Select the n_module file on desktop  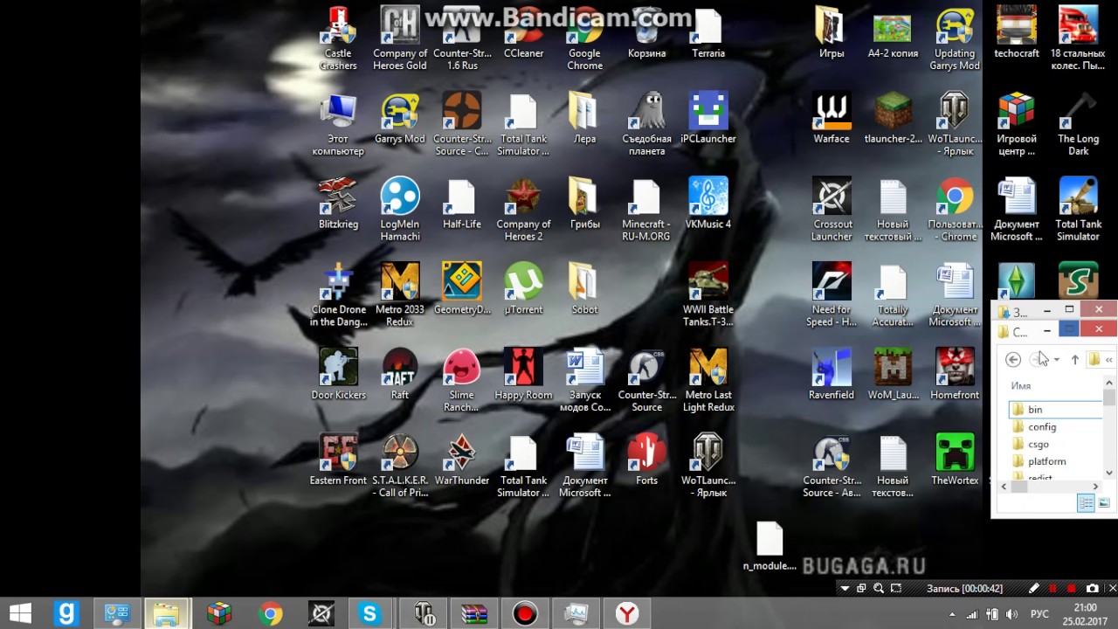pos(769,545)
